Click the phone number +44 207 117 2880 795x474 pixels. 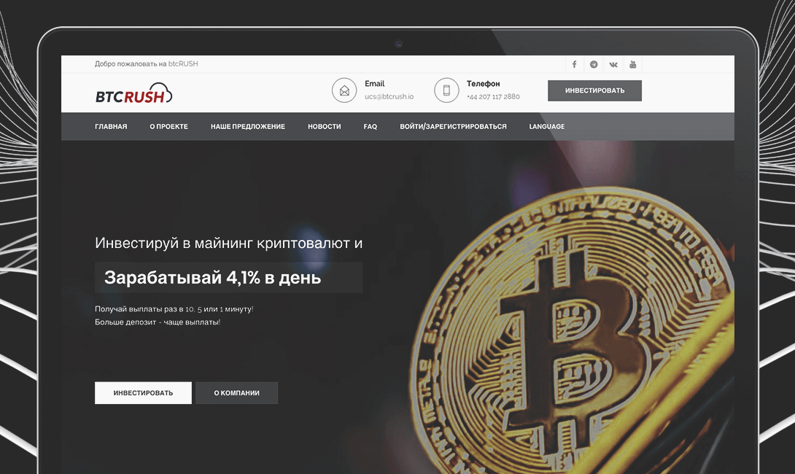point(493,97)
